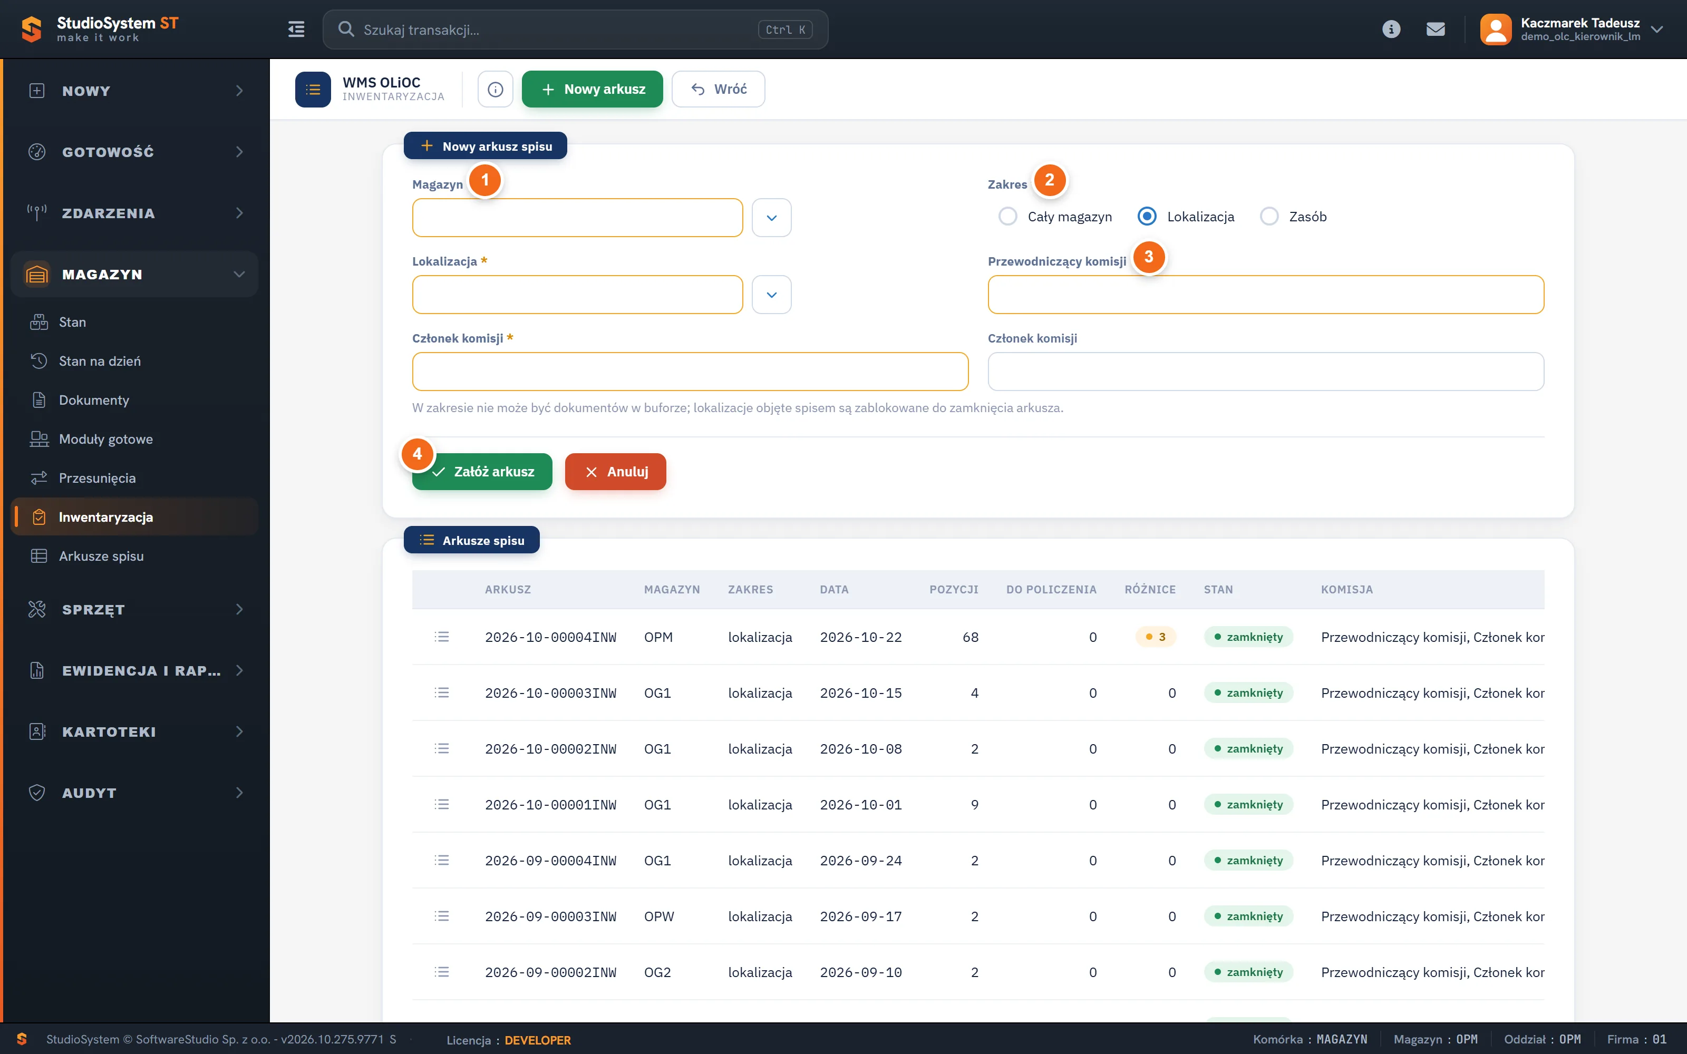Collapse the MAGAZYN sidebar section

[134, 274]
